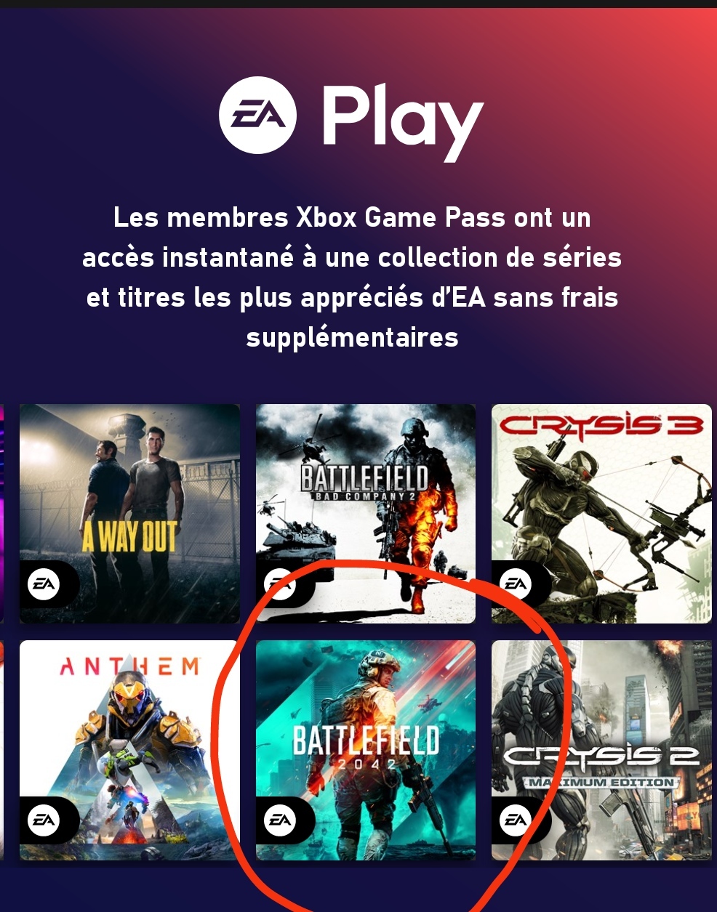Click the EA badge on Crysis 2 tile

pyautogui.click(x=516, y=820)
